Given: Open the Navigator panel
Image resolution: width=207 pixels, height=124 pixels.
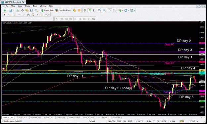Looking at the screenshot, I should click(27, 10).
